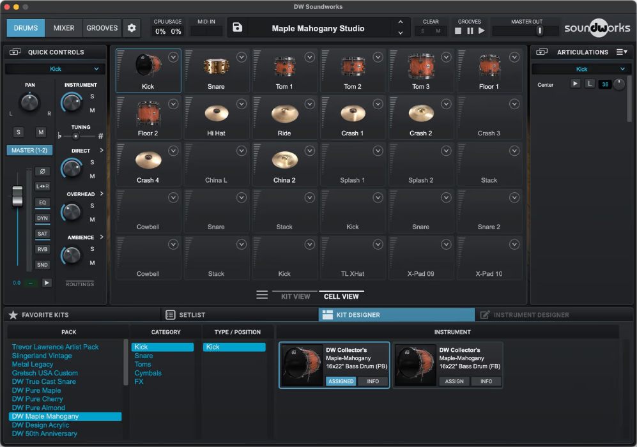Open the dropdown arrow on the Snare pad

click(241, 56)
